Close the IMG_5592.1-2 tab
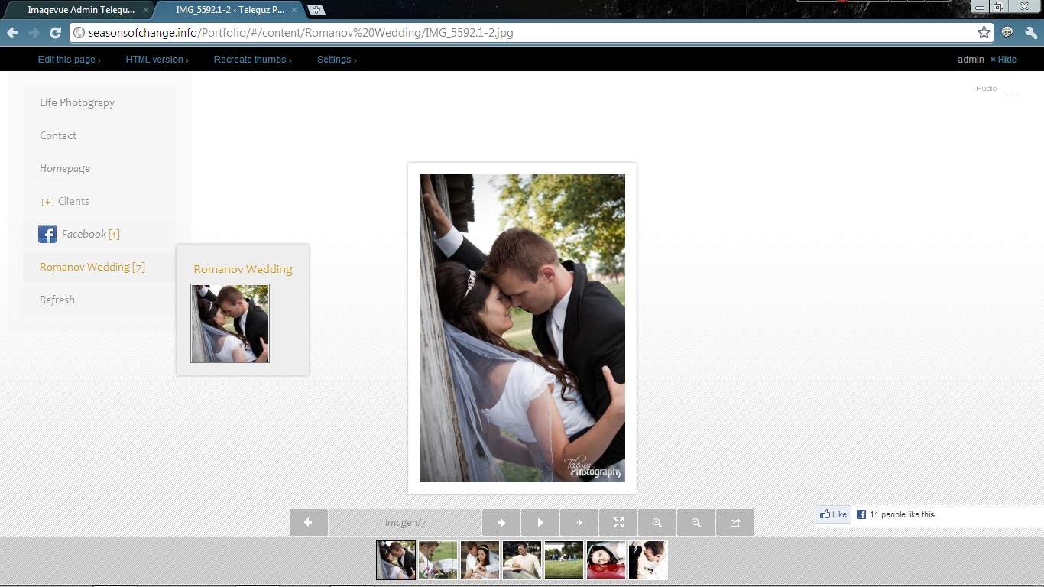1044x587 pixels. 296,10
